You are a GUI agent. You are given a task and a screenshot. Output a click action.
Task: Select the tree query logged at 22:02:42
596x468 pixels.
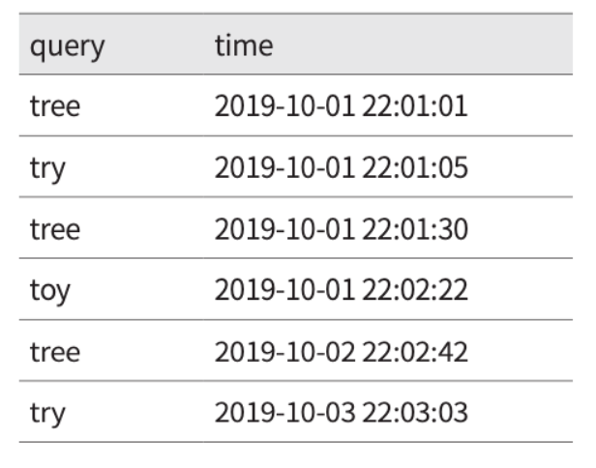tap(55, 354)
